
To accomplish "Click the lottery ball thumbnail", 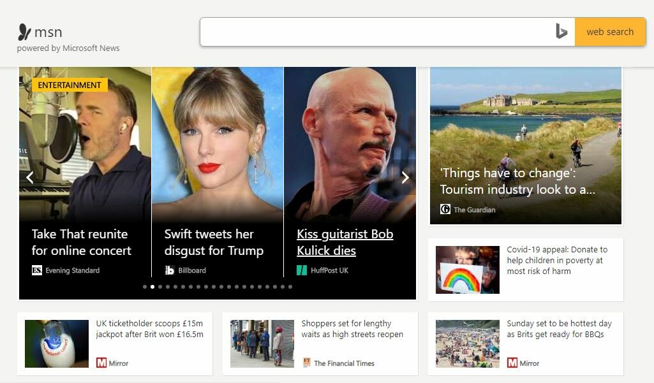I will 57,343.
